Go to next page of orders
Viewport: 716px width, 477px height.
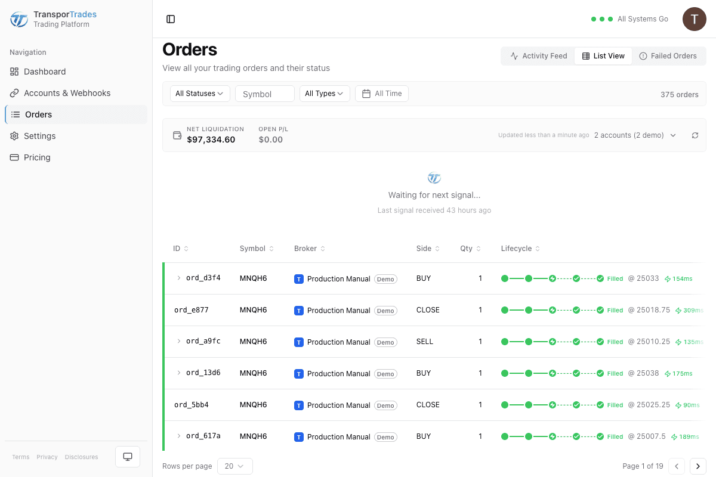pyautogui.click(x=698, y=466)
